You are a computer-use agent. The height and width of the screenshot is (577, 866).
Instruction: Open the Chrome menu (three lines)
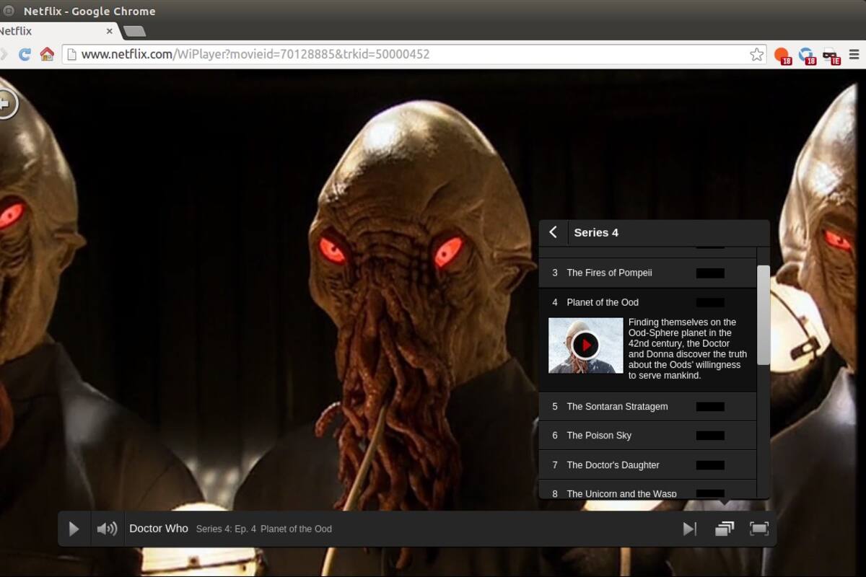[854, 54]
